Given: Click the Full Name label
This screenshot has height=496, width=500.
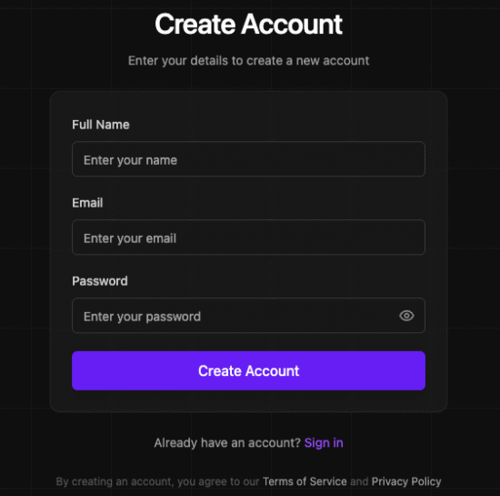Looking at the screenshot, I should point(101,125).
